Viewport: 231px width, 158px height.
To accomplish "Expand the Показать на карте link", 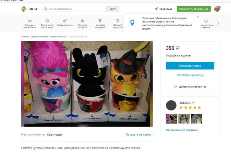I will (x=139, y=135).
